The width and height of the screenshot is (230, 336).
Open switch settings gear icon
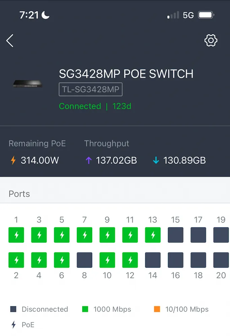coord(211,40)
